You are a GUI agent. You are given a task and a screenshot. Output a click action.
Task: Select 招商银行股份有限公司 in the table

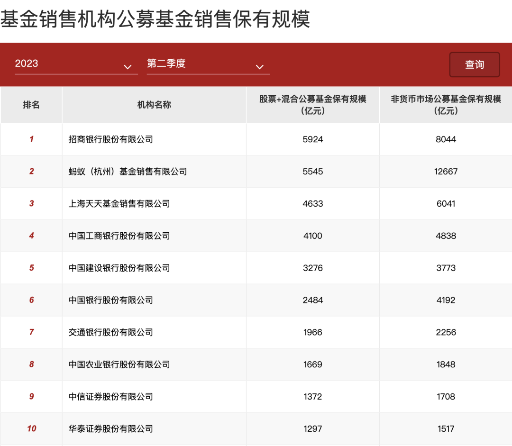(x=110, y=139)
